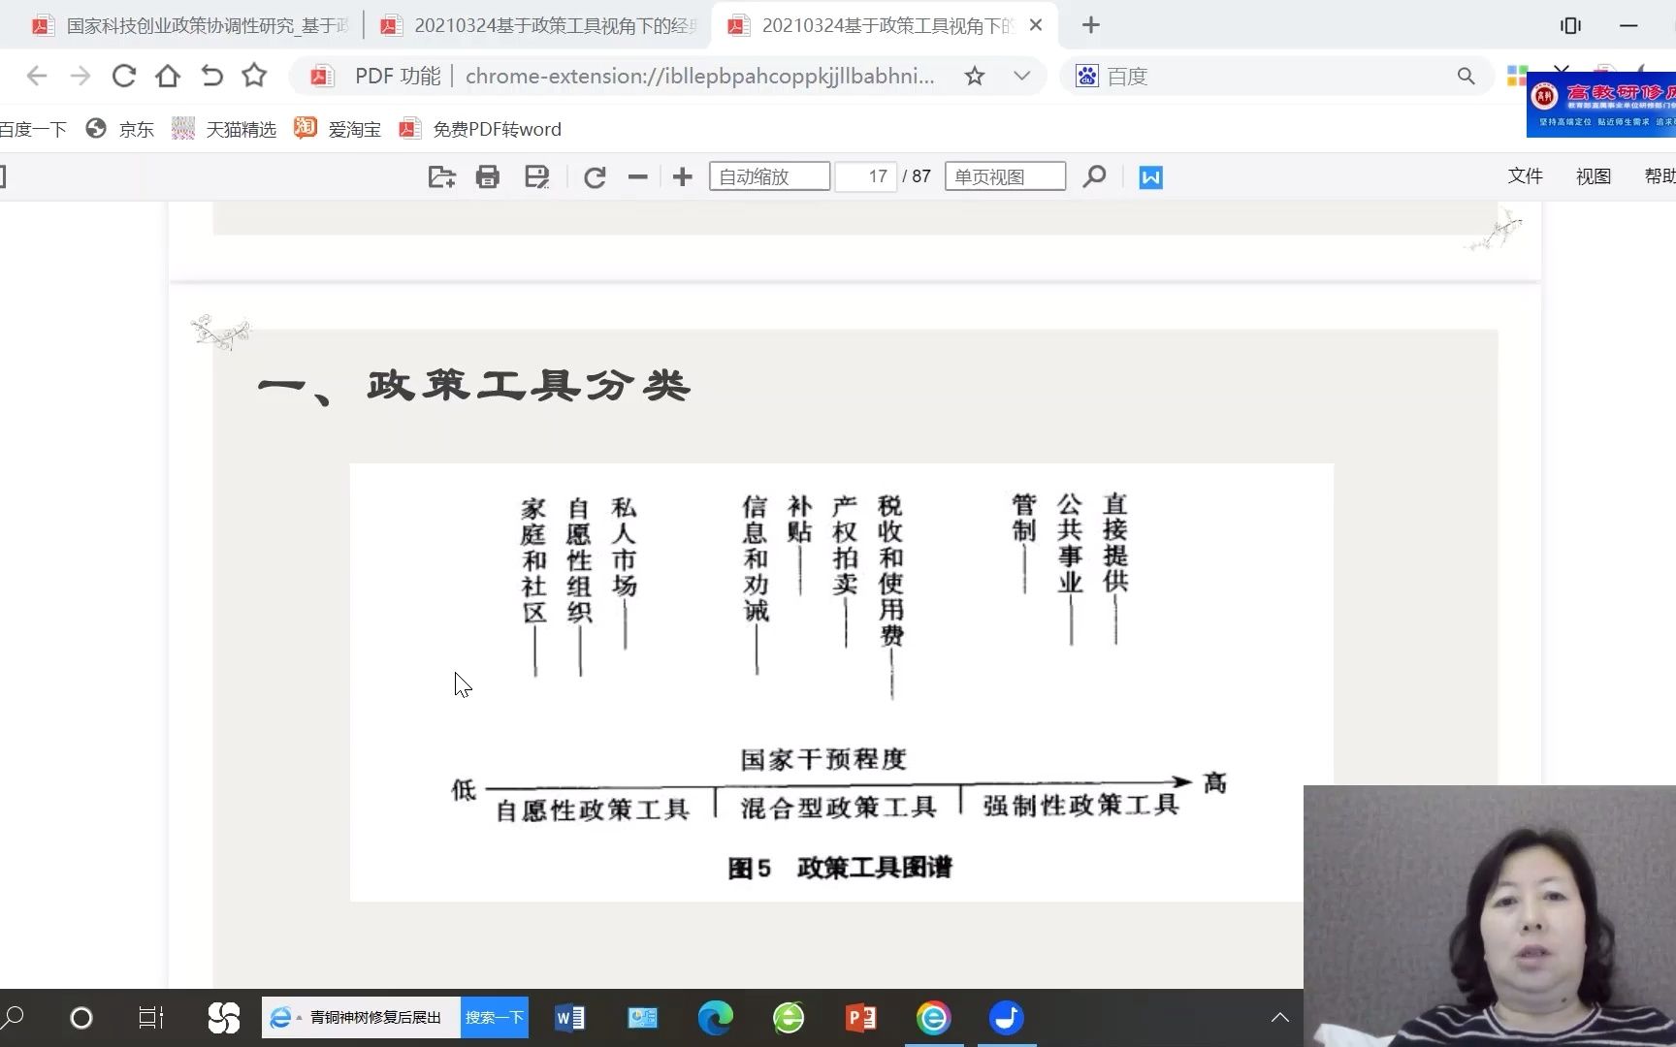Image resolution: width=1676 pixels, height=1047 pixels.
Task: Open the cyan window app icon on taskbar
Action: coord(642,1018)
